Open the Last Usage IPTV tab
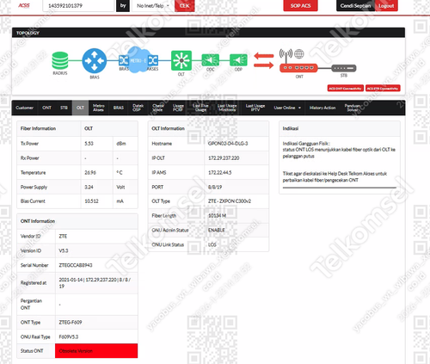The image size is (430, 364). [255, 108]
